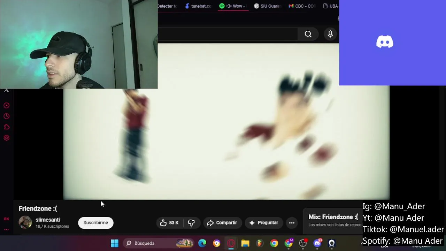Switch to the tunebat.com tab
Viewport: 446px width, 251px height.
[198, 6]
